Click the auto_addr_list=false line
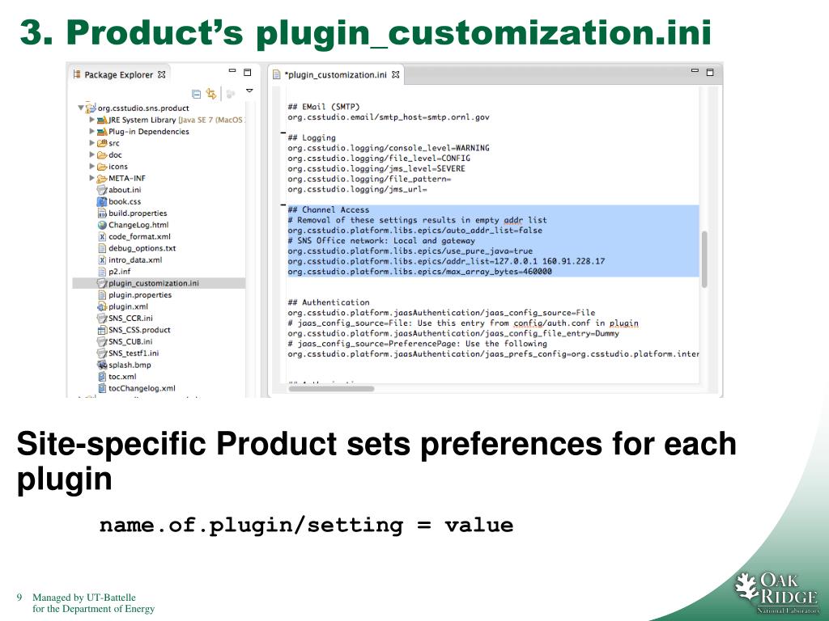The width and height of the screenshot is (829, 621). [415, 230]
